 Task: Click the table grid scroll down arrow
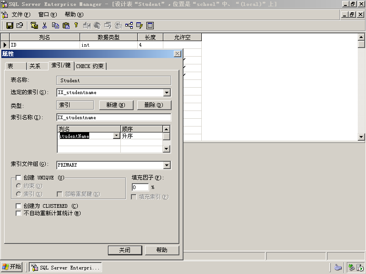point(361,137)
